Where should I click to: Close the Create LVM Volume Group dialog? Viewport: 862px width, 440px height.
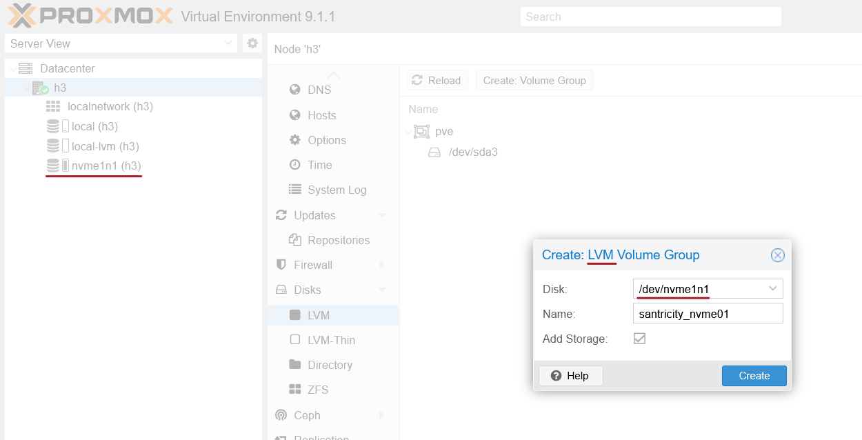[x=777, y=255]
